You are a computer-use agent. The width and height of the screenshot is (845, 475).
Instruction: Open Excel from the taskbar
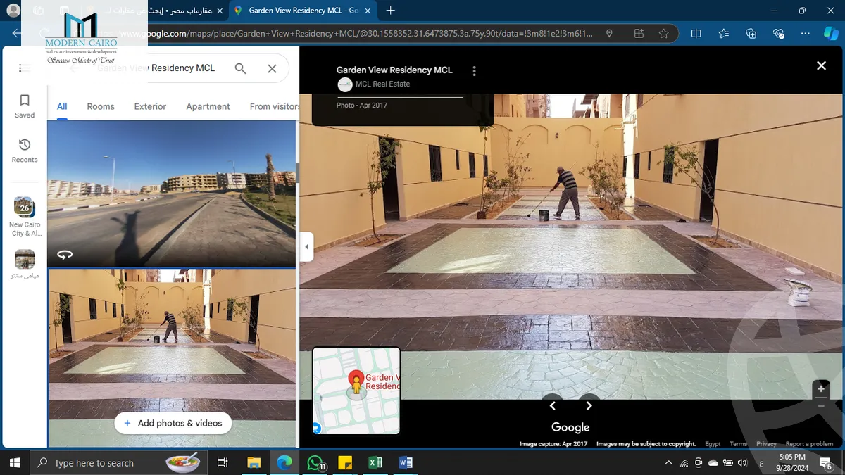coord(375,462)
